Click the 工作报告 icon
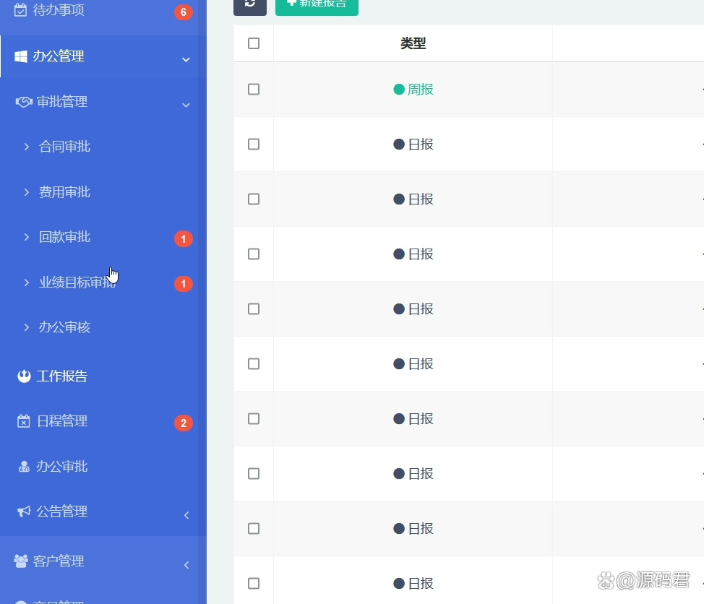704x604 pixels. click(x=24, y=376)
